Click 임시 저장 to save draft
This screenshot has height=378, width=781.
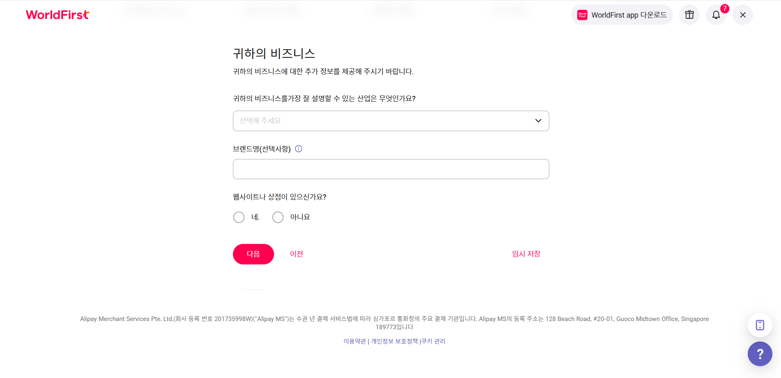pos(526,254)
